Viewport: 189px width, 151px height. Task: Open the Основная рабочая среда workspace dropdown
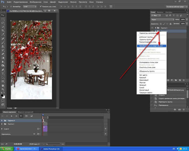pyautogui.click(x=177, y=7)
